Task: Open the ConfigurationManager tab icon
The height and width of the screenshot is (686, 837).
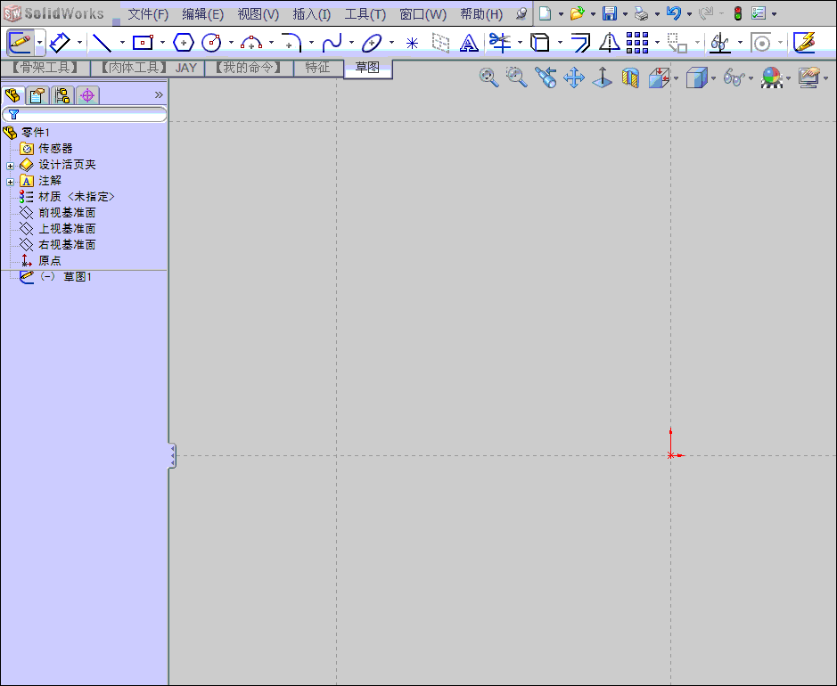Action: tap(62, 95)
